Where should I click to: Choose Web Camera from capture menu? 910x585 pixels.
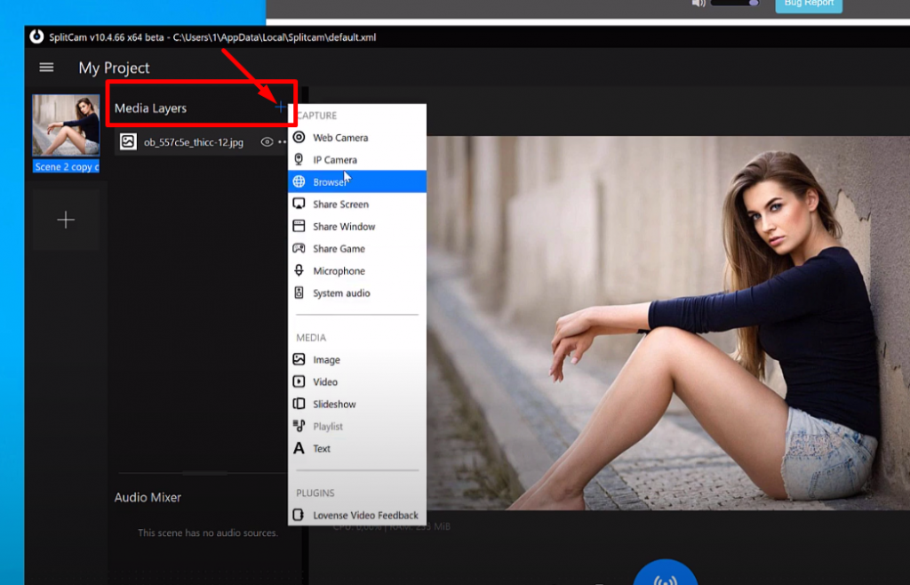pyautogui.click(x=357, y=138)
